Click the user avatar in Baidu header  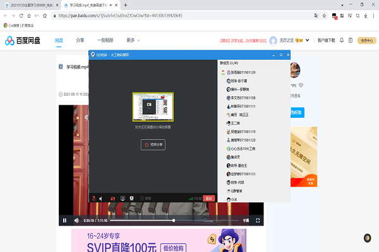click(273, 40)
